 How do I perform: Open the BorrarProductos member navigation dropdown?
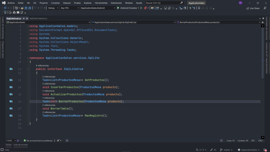(x=218, y=22)
